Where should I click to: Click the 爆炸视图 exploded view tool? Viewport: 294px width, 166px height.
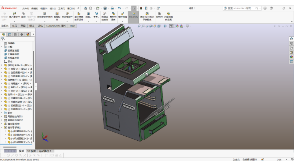click(x=122, y=15)
